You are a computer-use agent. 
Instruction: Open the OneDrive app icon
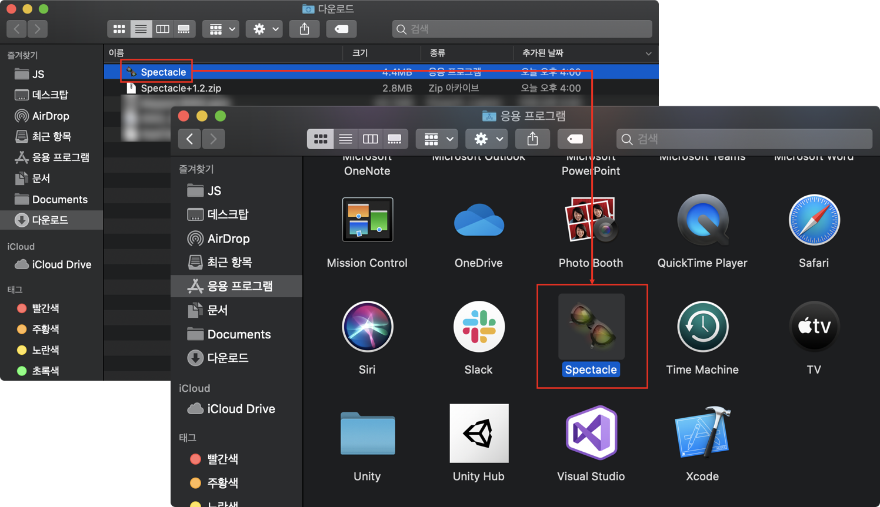tap(479, 220)
